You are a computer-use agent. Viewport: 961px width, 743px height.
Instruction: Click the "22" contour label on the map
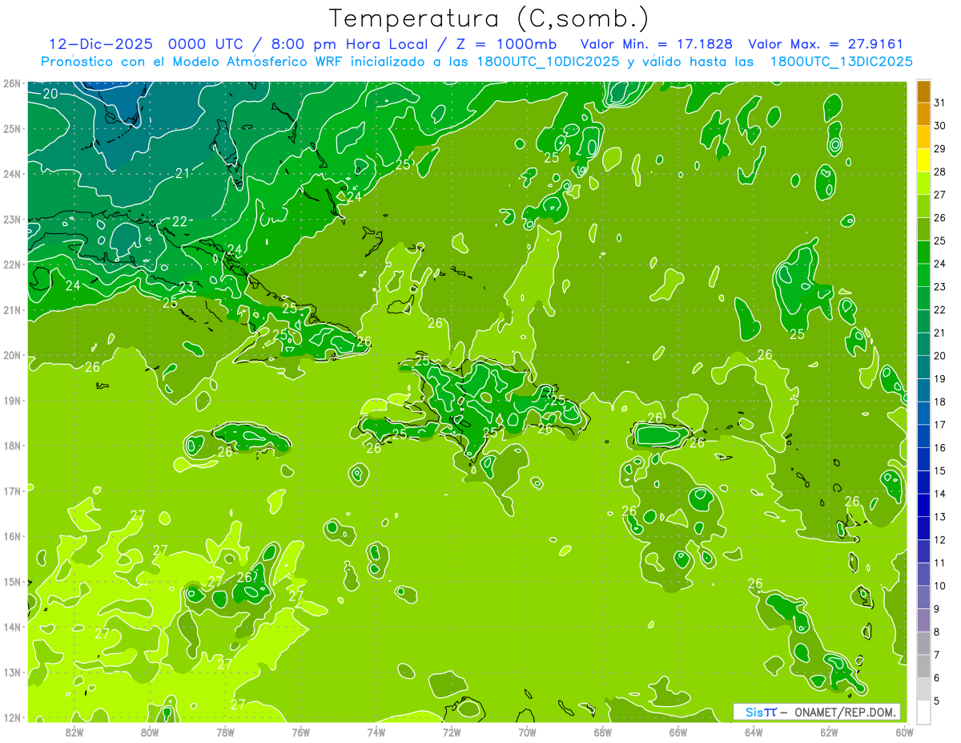179,222
